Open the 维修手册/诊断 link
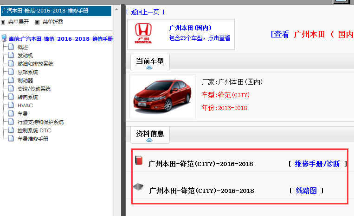The height and width of the screenshot is (216, 354). 317,164
